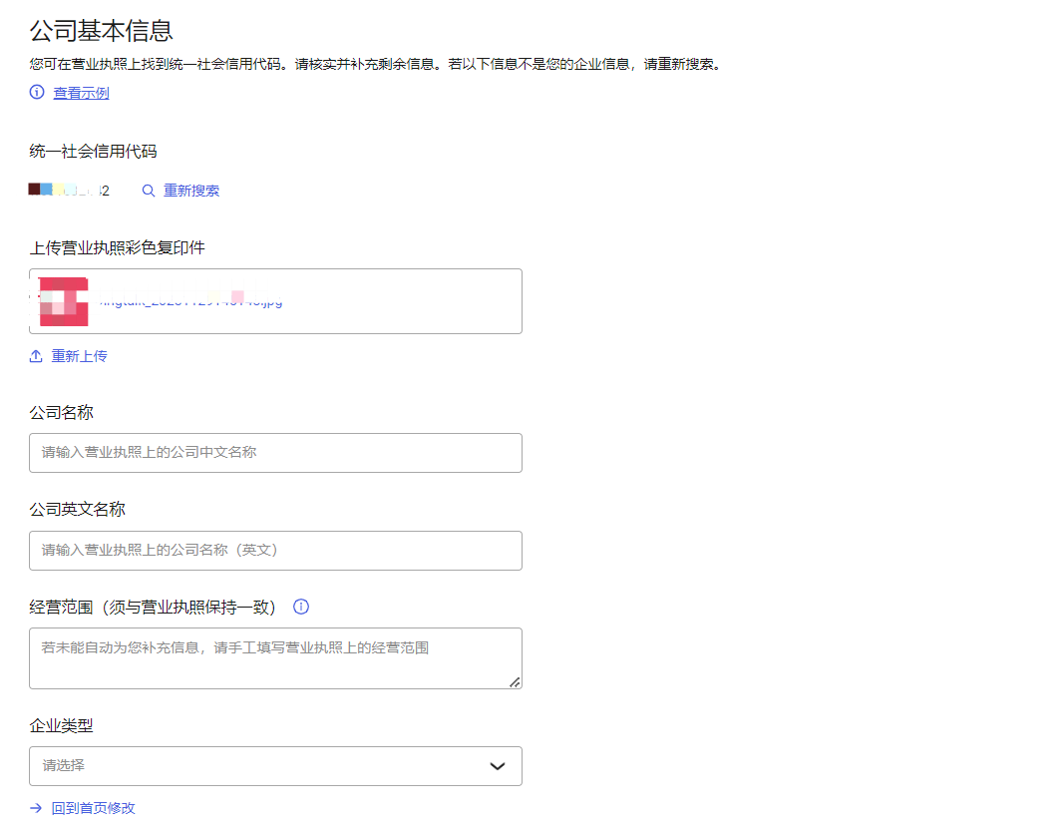Click the upload arrow icon beside 重新上传
The image size is (1064, 833).
tap(36, 356)
